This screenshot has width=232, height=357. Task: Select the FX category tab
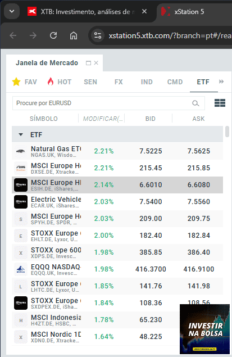(119, 82)
